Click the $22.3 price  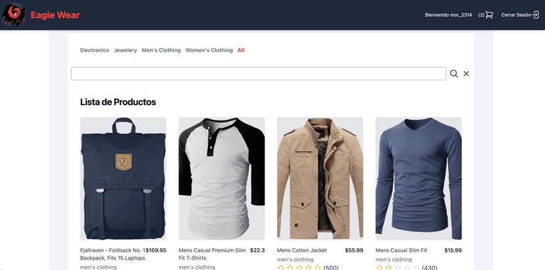click(x=257, y=250)
